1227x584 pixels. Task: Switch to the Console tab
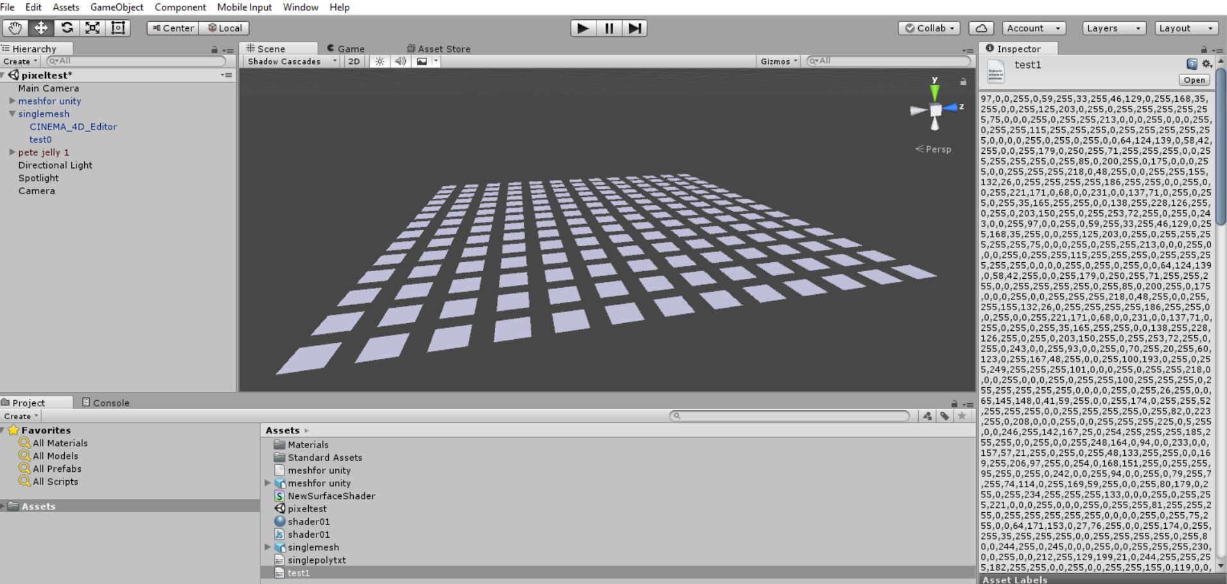[x=106, y=403]
